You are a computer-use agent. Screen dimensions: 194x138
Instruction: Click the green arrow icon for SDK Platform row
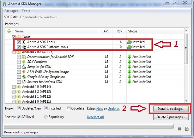129,62
